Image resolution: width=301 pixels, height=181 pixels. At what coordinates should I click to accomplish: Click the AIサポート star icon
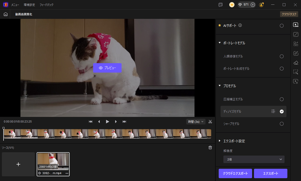click(220, 25)
